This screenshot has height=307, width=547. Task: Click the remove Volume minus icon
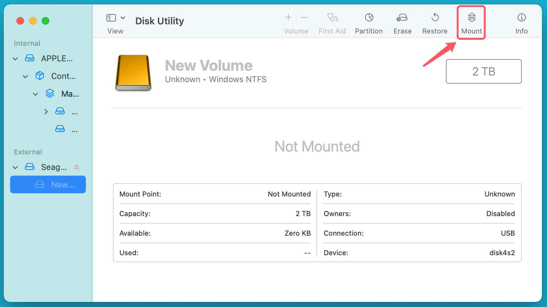tap(304, 17)
